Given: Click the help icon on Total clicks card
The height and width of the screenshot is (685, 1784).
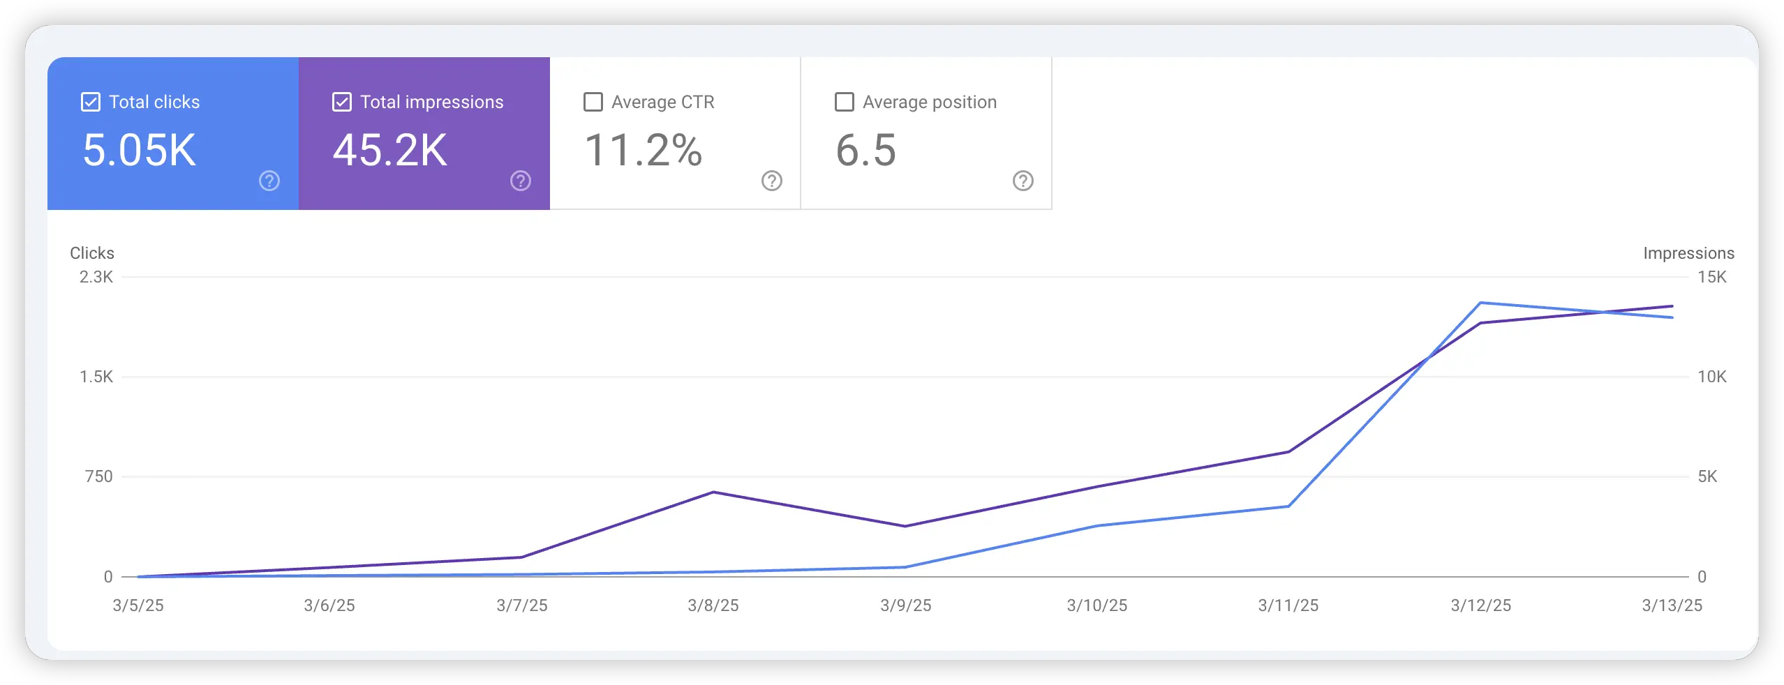Looking at the screenshot, I should click(268, 181).
